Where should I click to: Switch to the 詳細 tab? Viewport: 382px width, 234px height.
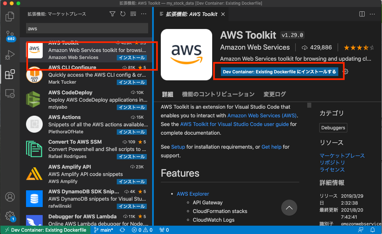click(167, 94)
